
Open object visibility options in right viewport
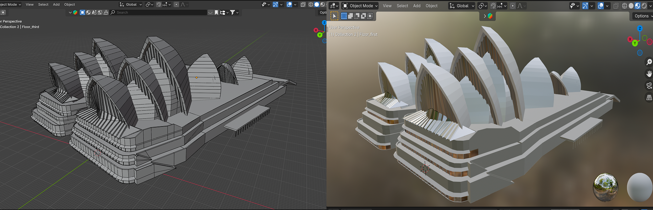point(574,6)
